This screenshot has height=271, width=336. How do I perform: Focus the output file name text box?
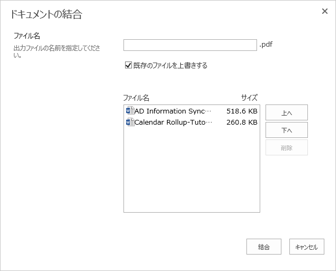[x=190, y=45]
